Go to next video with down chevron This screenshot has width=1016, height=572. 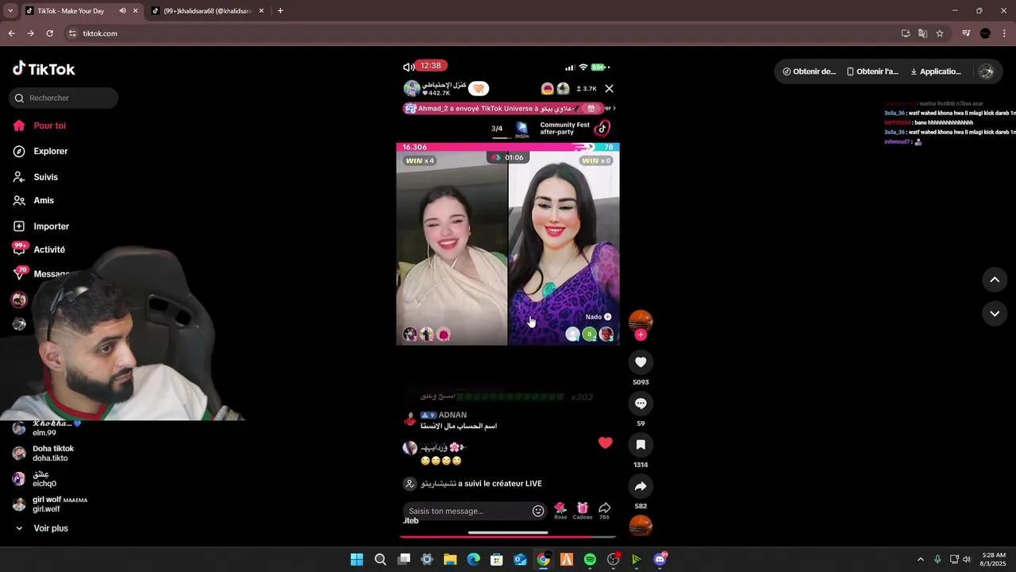click(994, 314)
